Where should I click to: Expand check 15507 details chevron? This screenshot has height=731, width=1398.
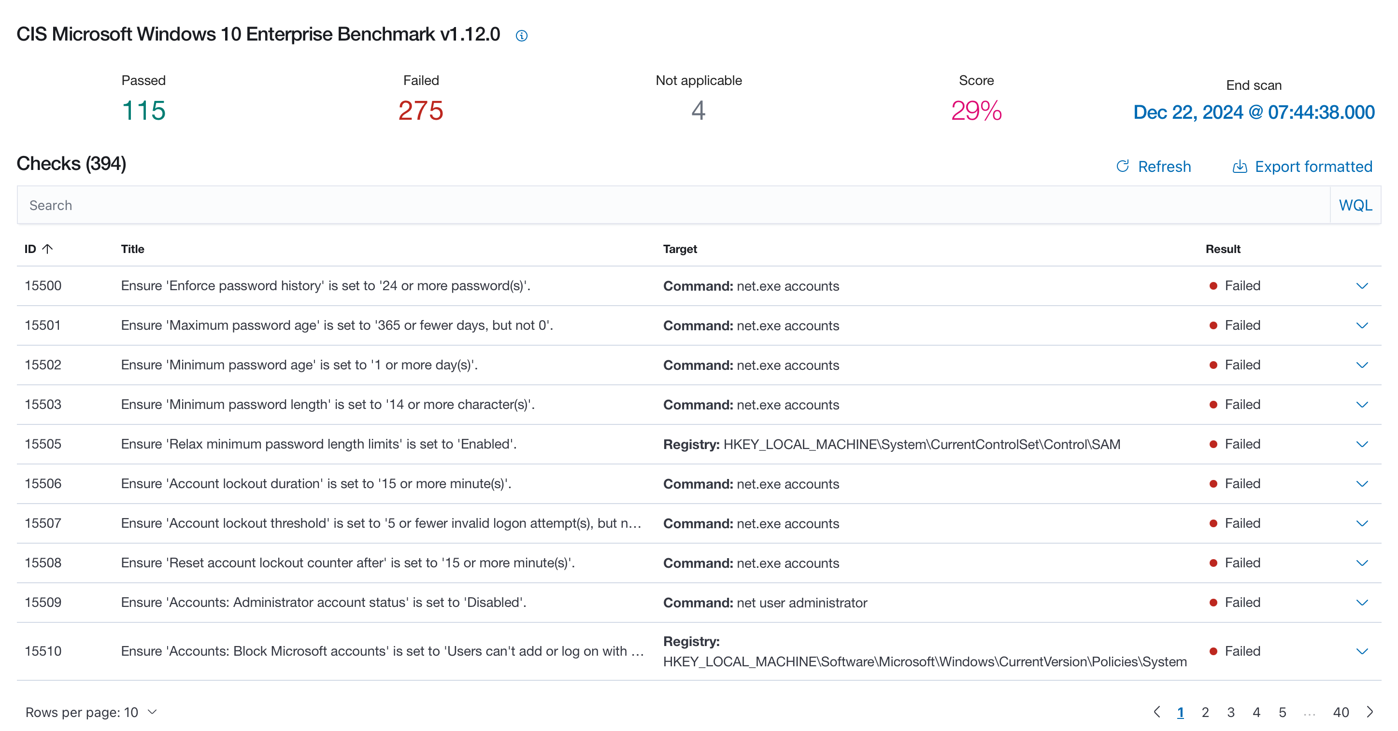tap(1362, 523)
